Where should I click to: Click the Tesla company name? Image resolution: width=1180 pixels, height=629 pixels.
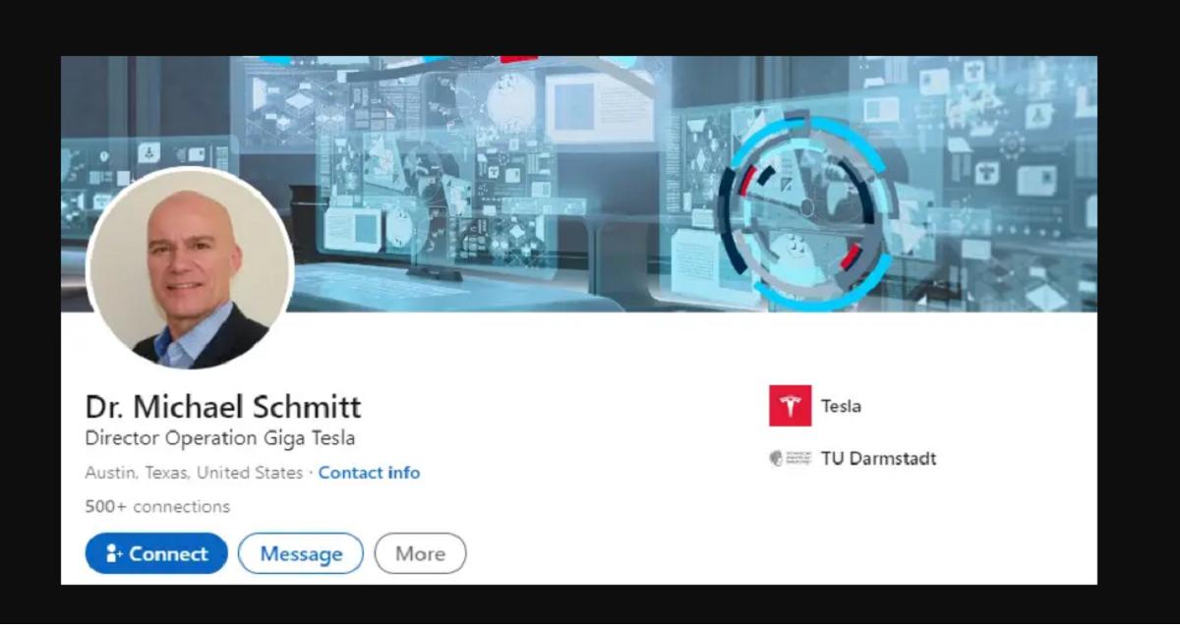coord(841,406)
